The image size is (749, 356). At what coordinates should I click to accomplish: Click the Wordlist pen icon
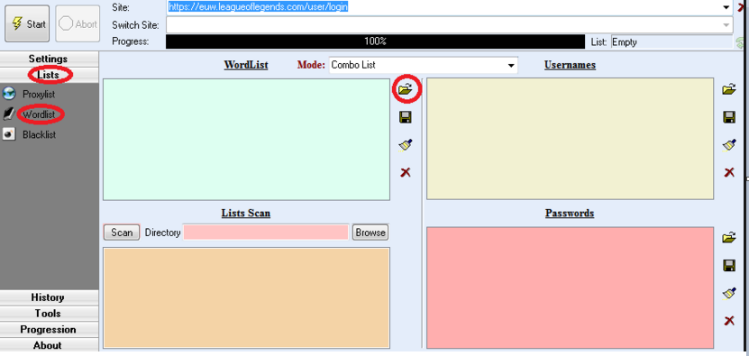click(x=9, y=114)
